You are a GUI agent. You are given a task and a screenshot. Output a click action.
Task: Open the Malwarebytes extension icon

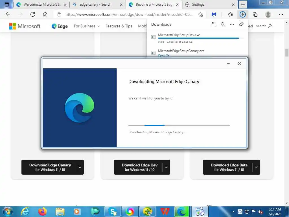click(x=214, y=14)
